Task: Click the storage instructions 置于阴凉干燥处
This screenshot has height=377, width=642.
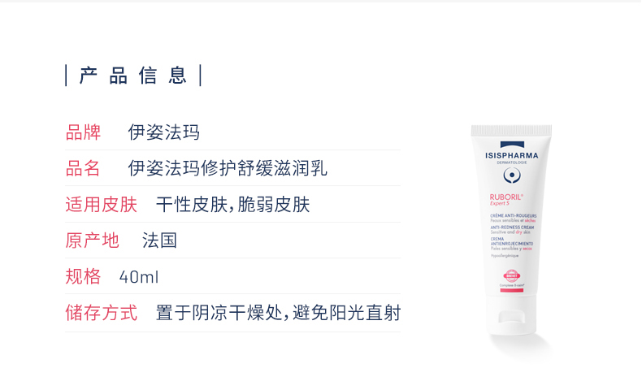Action: pos(219,313)
